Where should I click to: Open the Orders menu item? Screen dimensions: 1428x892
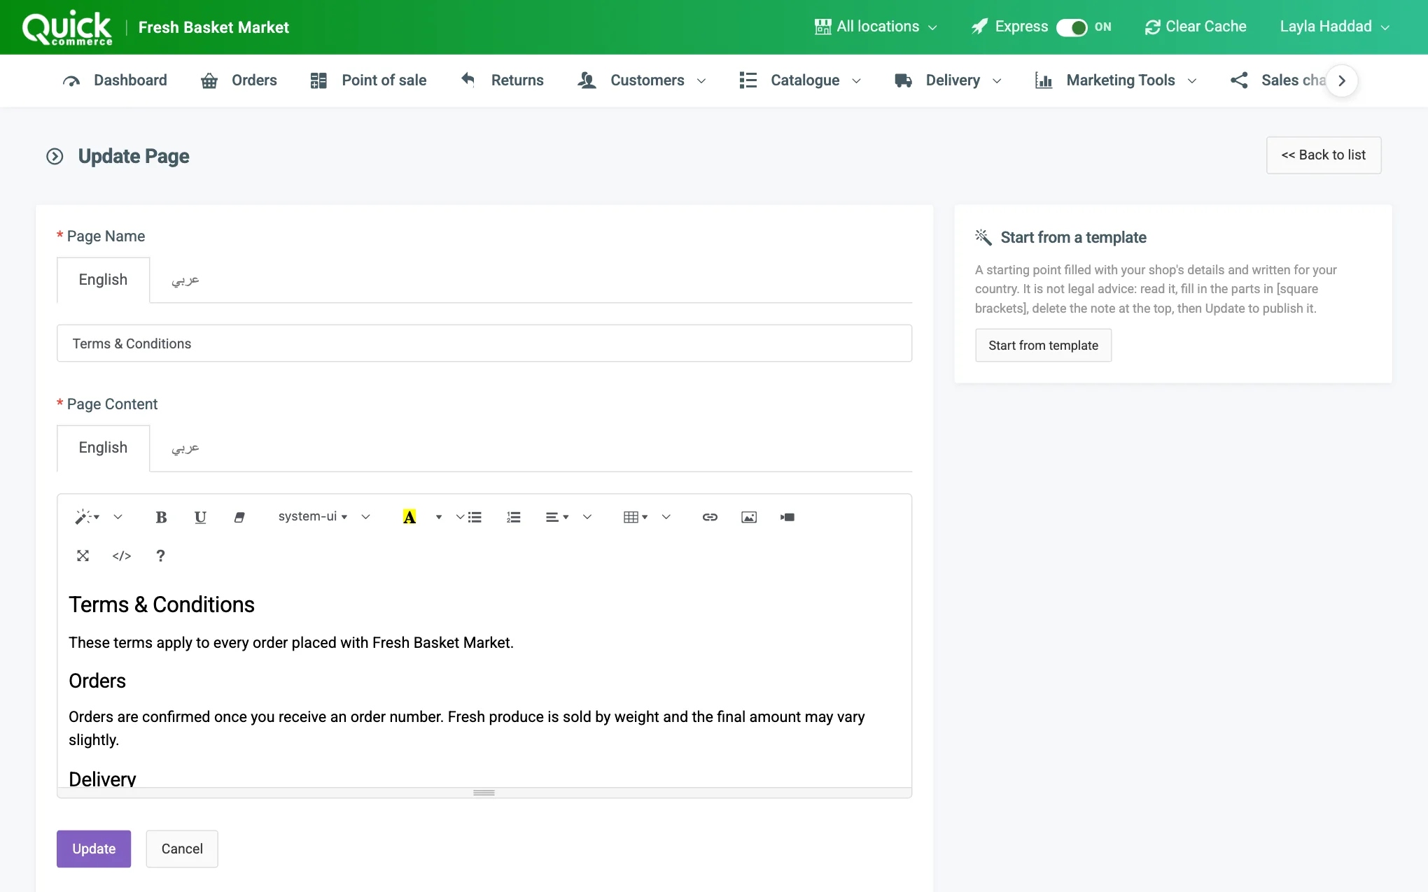(239, 80)
